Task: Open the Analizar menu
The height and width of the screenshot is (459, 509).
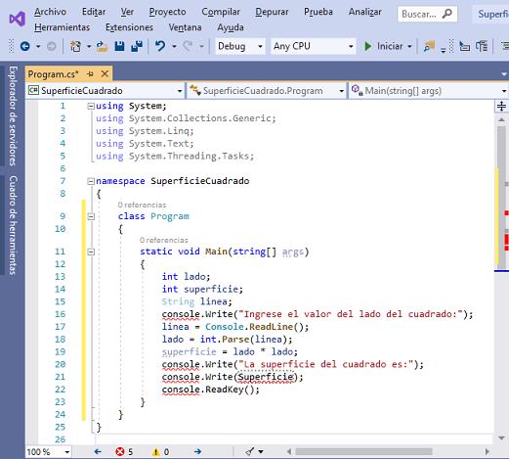Action: tap(364, 12)
